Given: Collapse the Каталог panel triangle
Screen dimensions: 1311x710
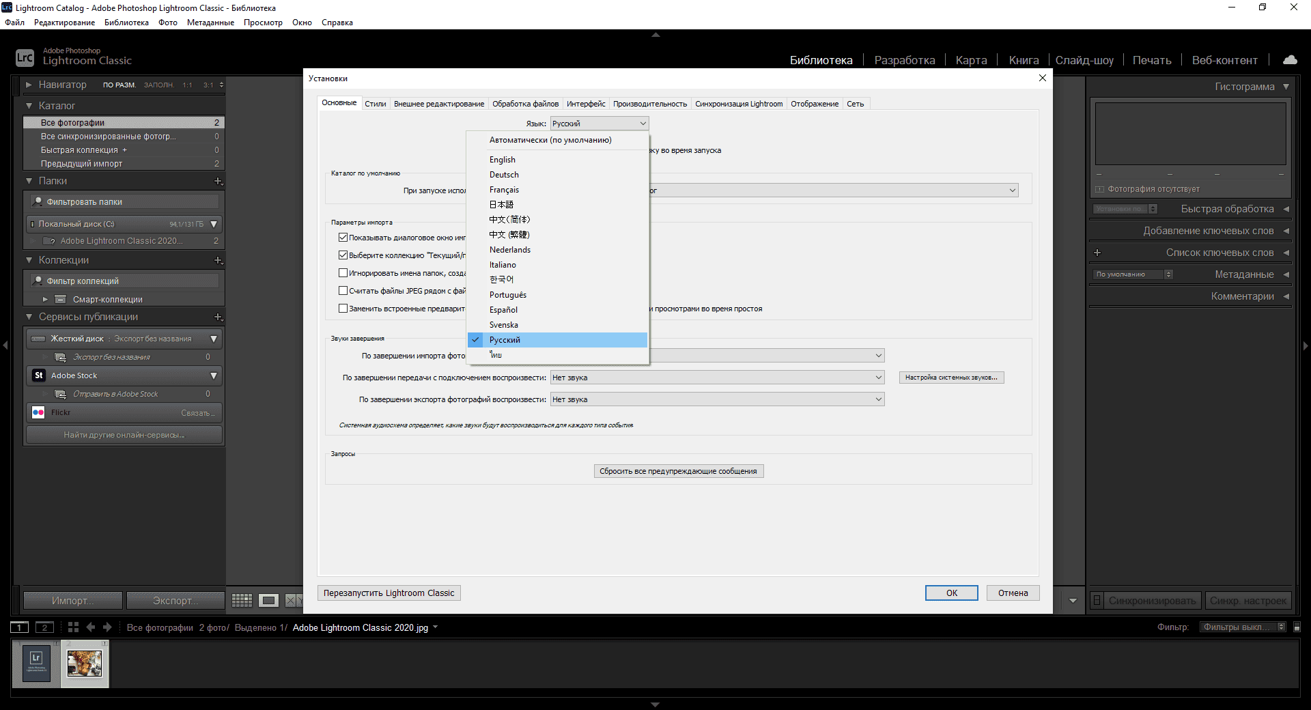Looking at the screenshot, I should (x=29, y=106).
